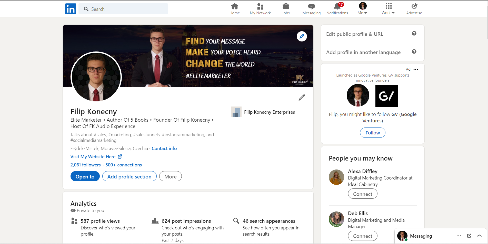
Task: Open the Visit My Website Here link
Action: 93,156
